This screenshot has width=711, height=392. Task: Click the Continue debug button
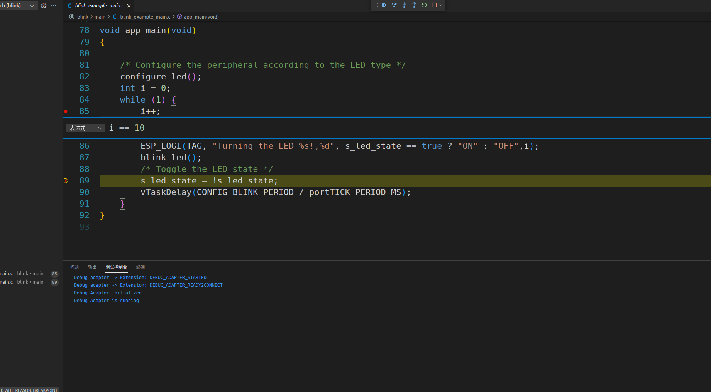pos(384,5)
